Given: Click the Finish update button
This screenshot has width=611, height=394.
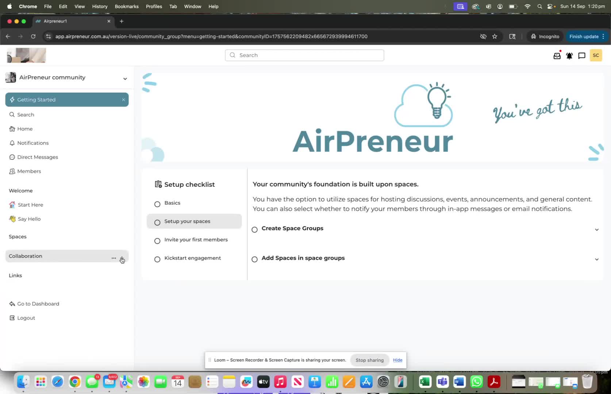Looking at the screenshot, I should (x=587, y=36).
